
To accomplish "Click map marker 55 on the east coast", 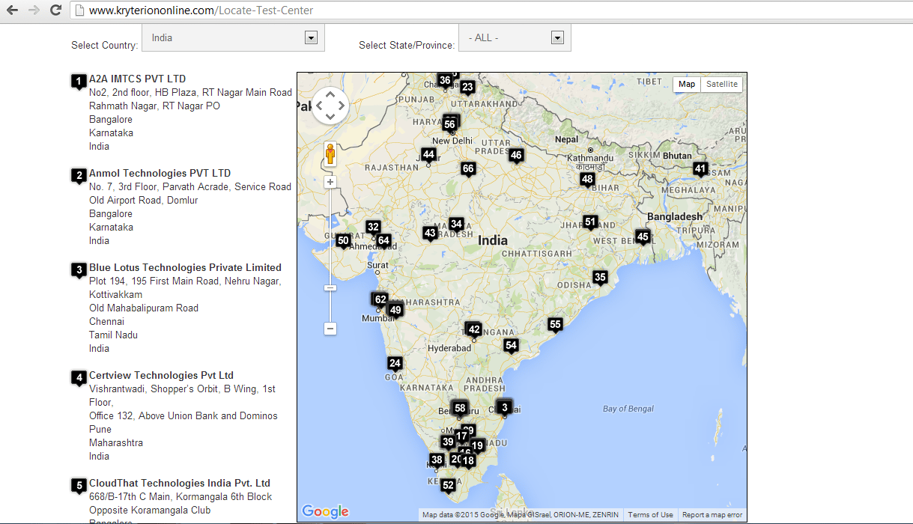I will 555,325.
